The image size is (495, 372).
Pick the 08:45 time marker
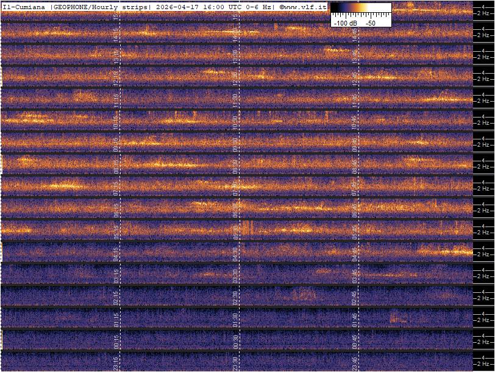[354, 167]
